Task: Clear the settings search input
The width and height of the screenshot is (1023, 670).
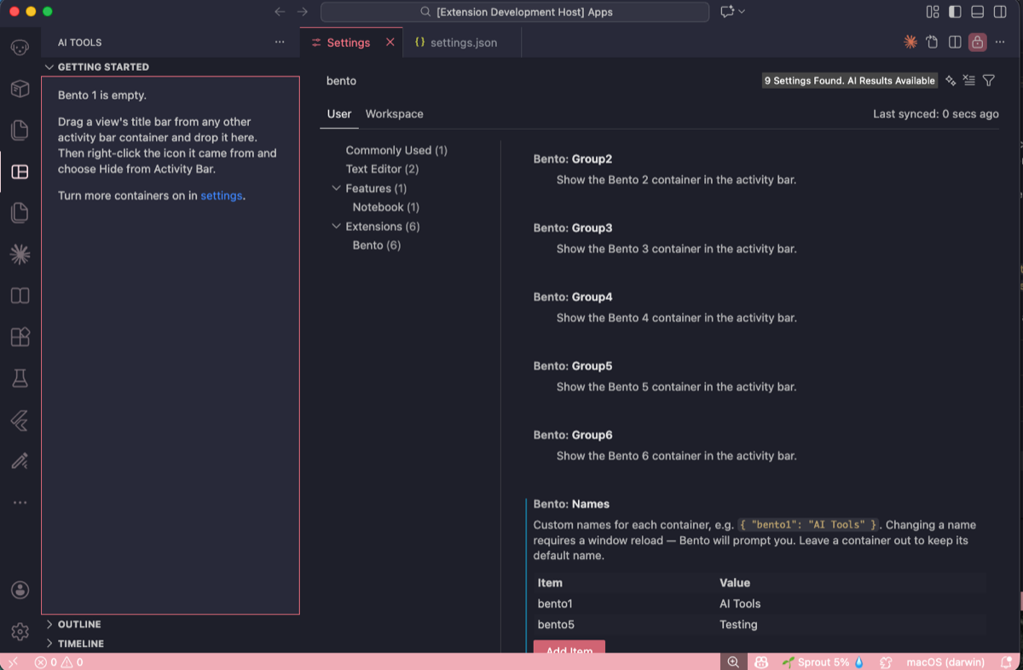Action: point(969,80)
